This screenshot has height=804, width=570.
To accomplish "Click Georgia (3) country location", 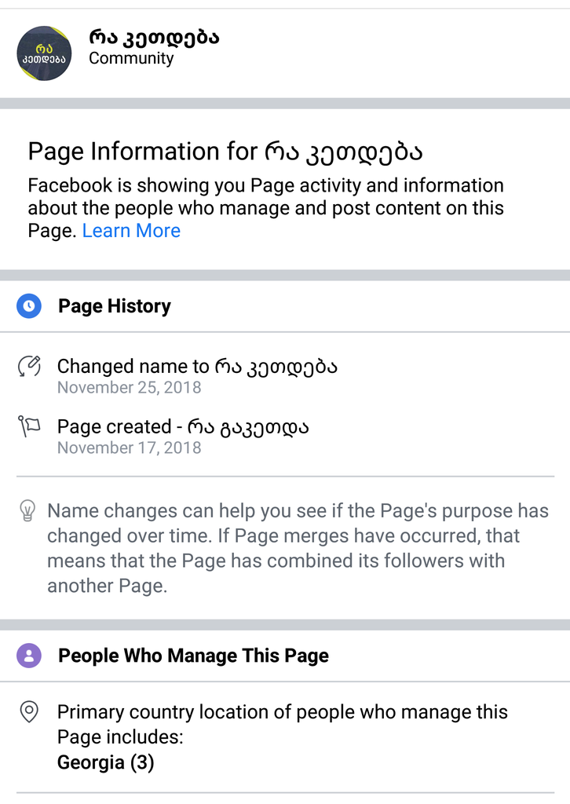I will coord(105,762).
